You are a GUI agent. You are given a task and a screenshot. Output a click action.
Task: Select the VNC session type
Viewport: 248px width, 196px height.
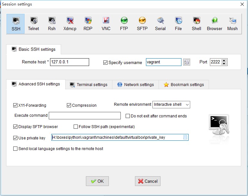click(x=106, y=24)
